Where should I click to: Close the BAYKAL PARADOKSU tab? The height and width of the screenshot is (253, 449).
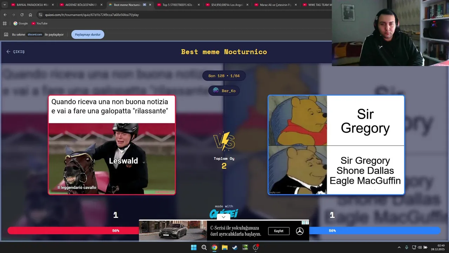click(53, 5)
